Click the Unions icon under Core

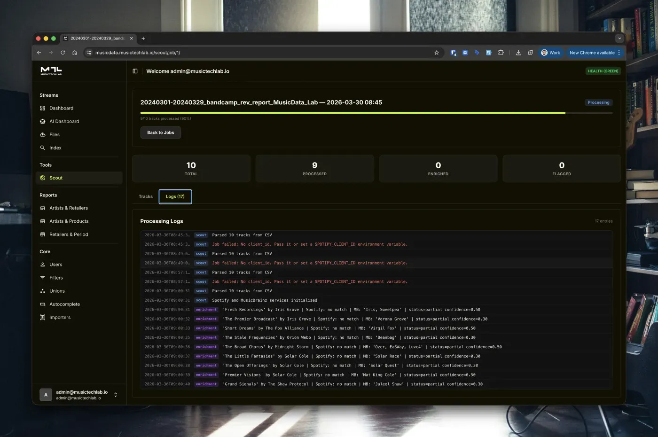point(43,291)
